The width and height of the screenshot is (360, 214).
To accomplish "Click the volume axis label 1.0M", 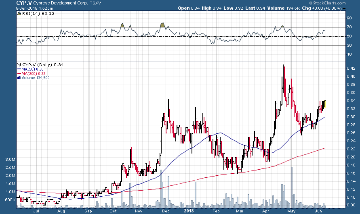I will coord(11,191).
